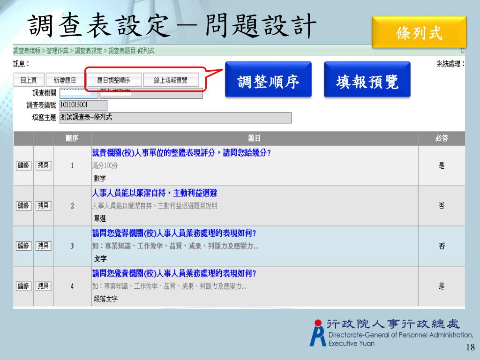Open 題目調整順序 to reorder questions
480x360 pixels.
point(113,80)
